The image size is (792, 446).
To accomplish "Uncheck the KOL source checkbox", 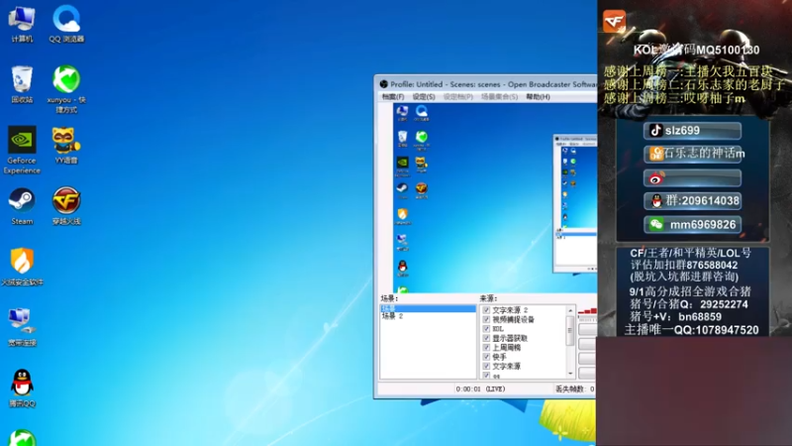I will click(x=486, y=329).
